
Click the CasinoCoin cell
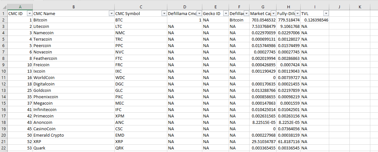click(x=74, y=129)
